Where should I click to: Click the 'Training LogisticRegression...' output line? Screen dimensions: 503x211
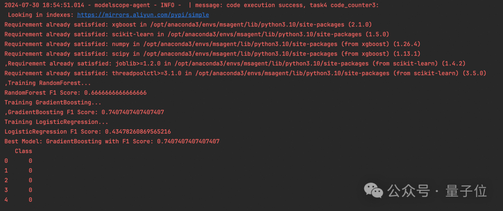click(56, 122)
